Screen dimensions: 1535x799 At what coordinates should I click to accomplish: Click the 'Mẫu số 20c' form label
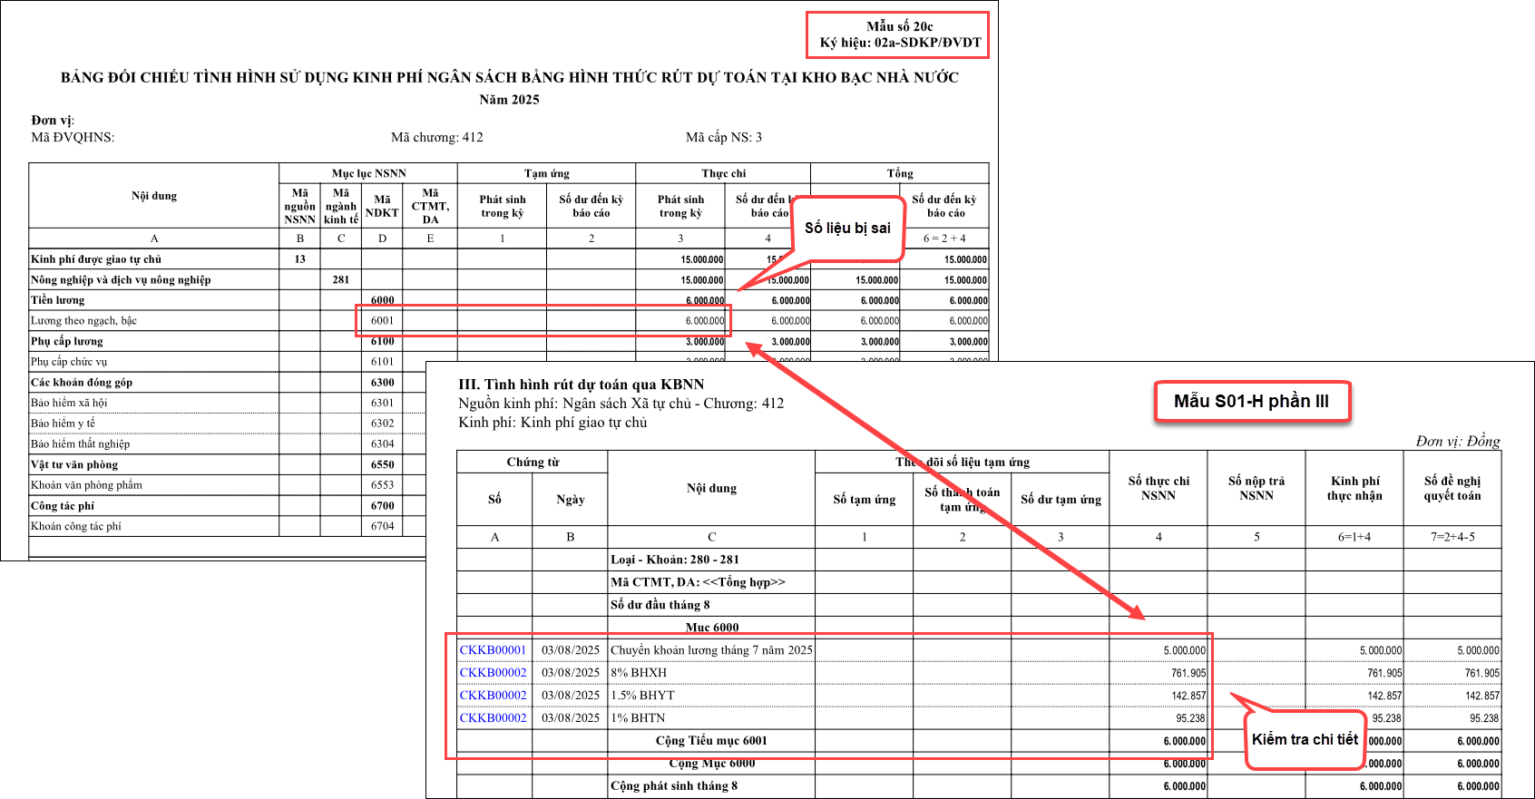(x=899, y=26)
